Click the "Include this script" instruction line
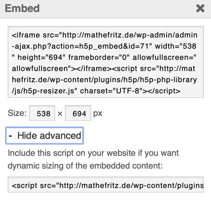Screen dimensions: 211x201 point(93,153)
